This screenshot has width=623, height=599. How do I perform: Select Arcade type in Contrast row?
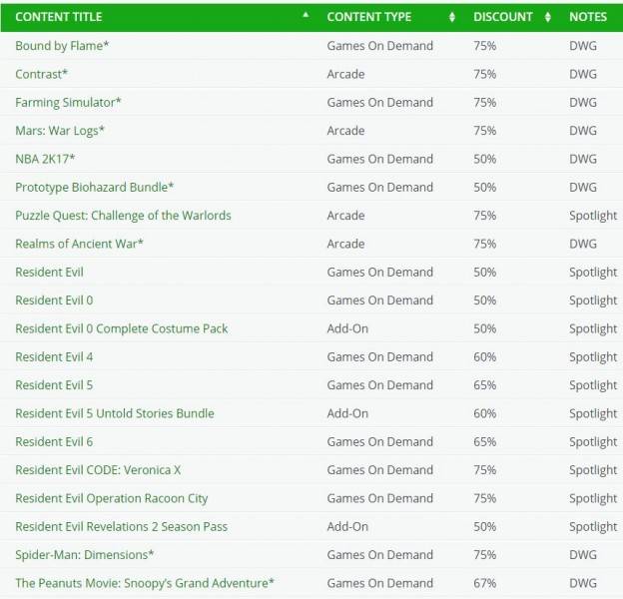[345, 74]
